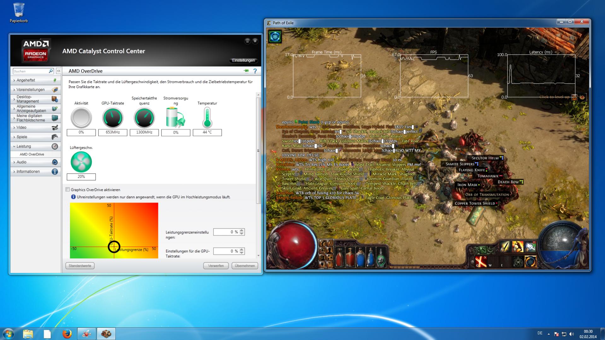605x340 pixels.
Task: Click the Copper Tower Shield item label
Action: (x=475, y=203)
